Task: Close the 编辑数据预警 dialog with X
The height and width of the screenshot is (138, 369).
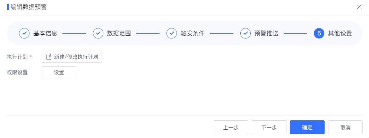Action: (359, 7)
